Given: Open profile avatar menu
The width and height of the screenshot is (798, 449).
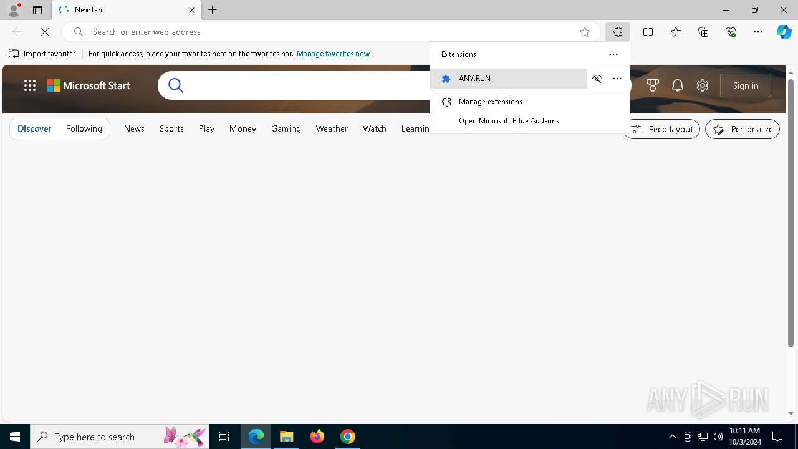Looking at the screenshot, I should [x=14, y=10].
